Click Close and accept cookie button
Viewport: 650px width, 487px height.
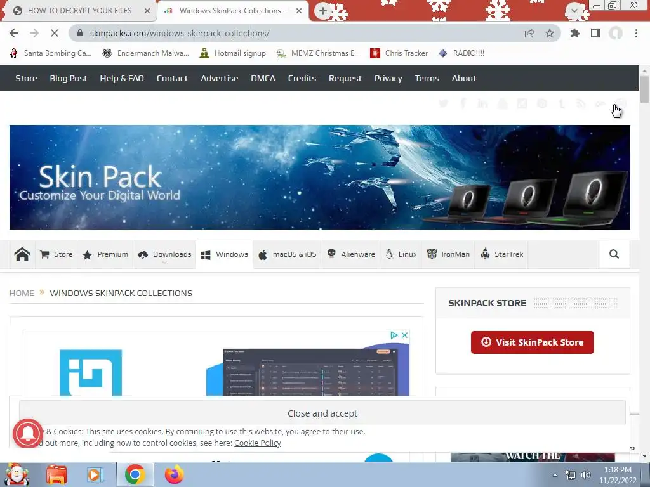(322, 413)
